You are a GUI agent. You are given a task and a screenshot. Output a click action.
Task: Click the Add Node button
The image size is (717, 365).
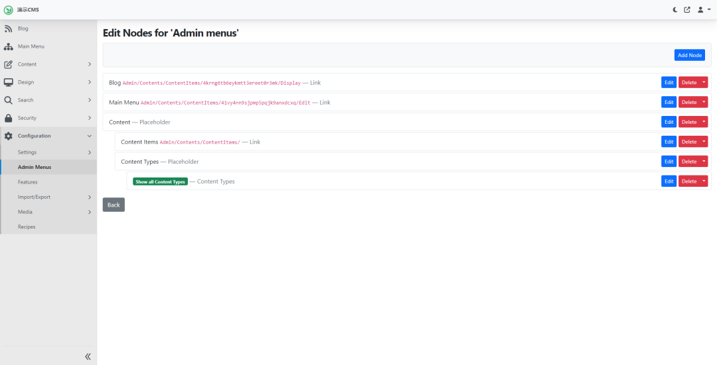[690, 55]
